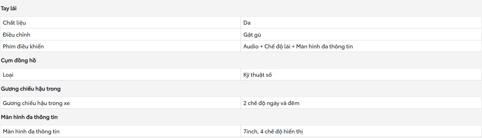Click the Gật gù value
482x138 pixels.
tap(252, 34)
